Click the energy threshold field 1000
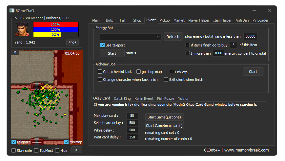 point(218,53)
